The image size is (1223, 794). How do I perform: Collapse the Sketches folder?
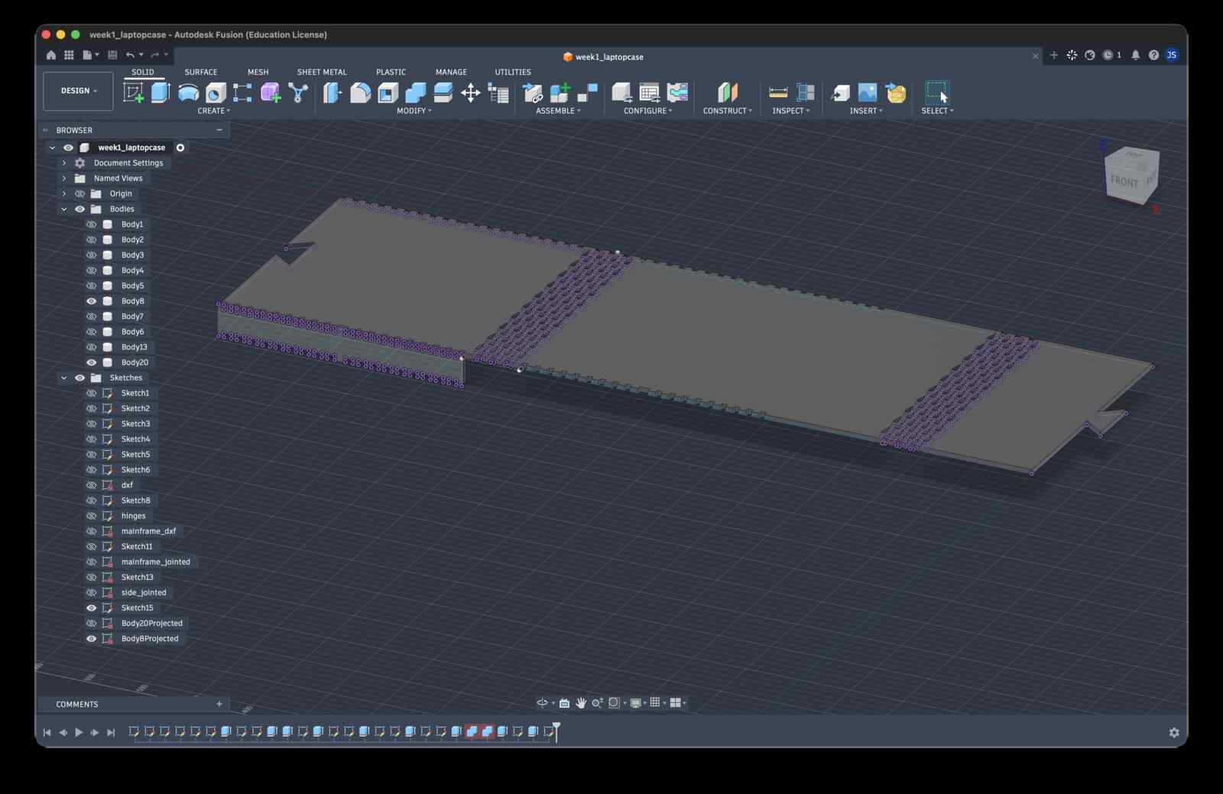(x=64, y=378)
